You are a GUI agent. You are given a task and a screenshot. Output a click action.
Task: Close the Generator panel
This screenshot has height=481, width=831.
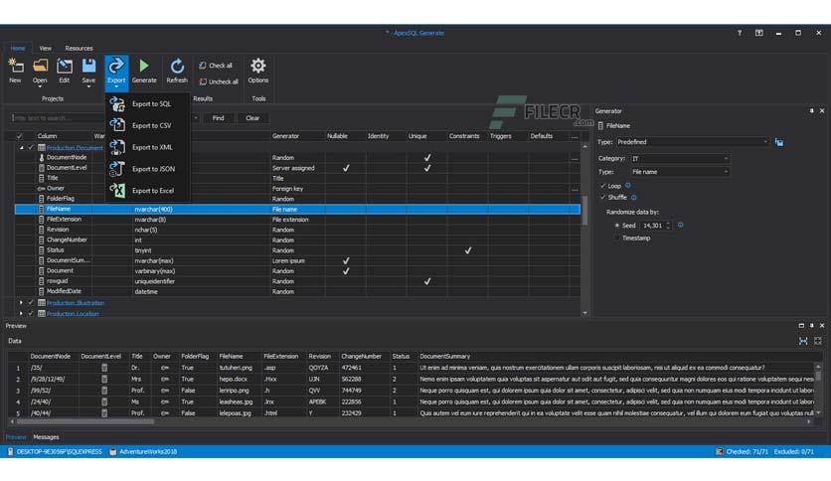point(822,110)
